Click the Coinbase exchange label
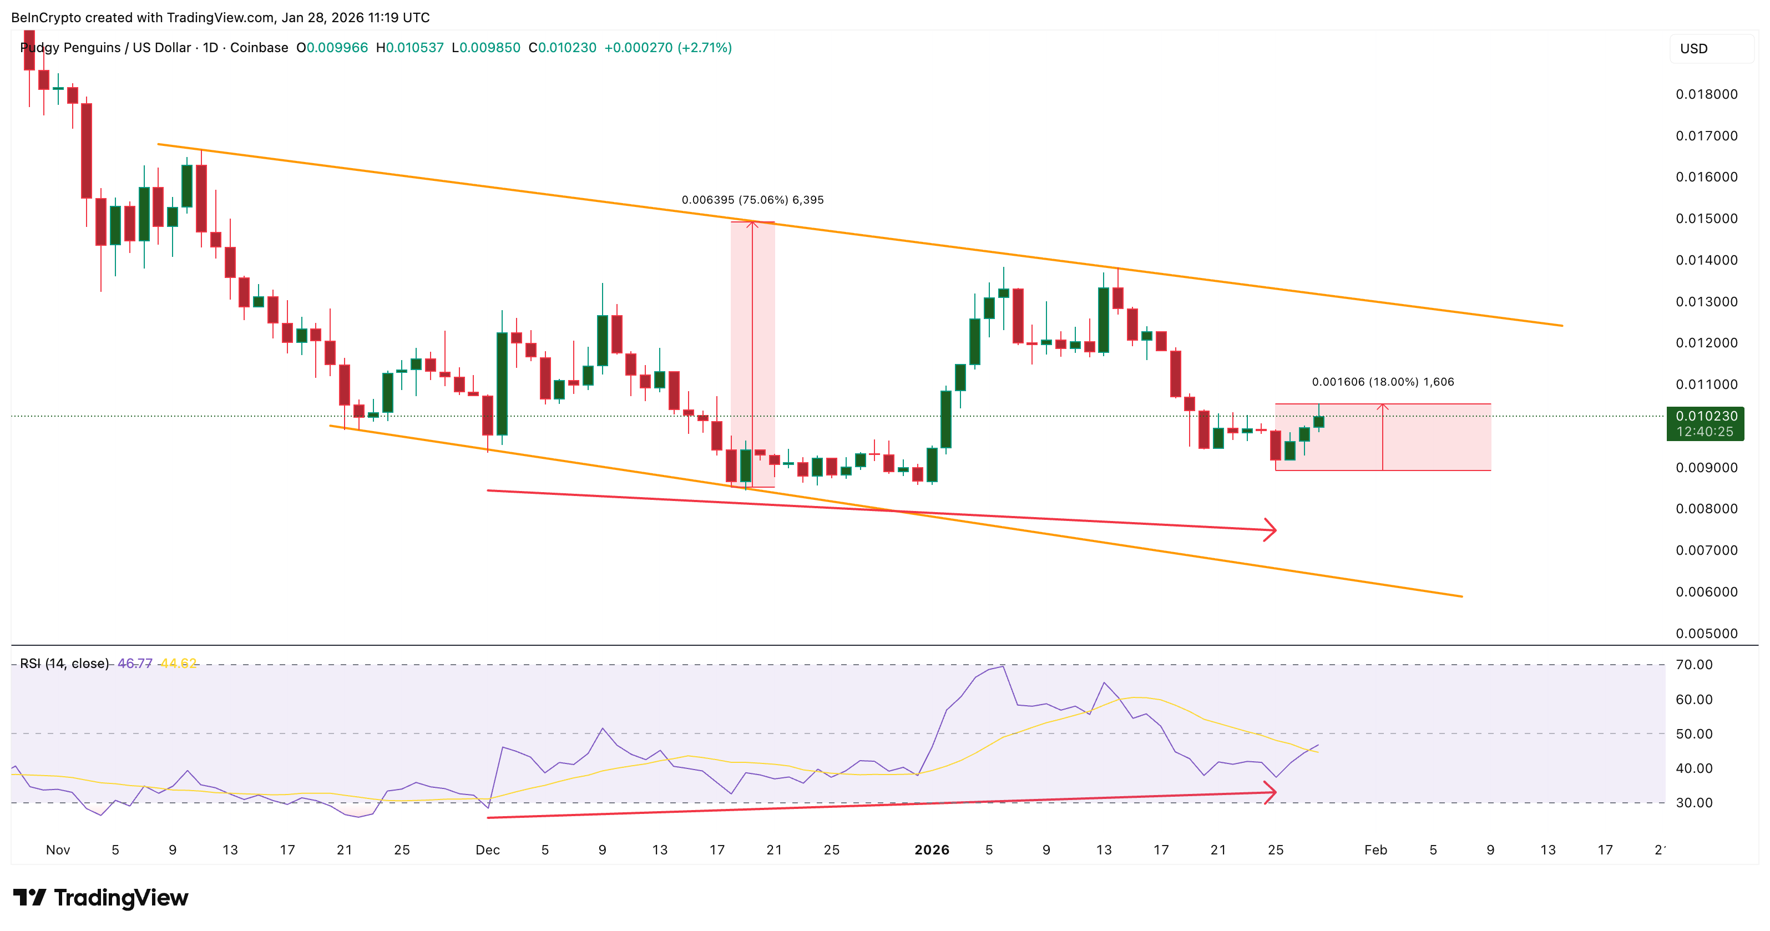This screenshot has height=931, width=1770. pos(259,48)
